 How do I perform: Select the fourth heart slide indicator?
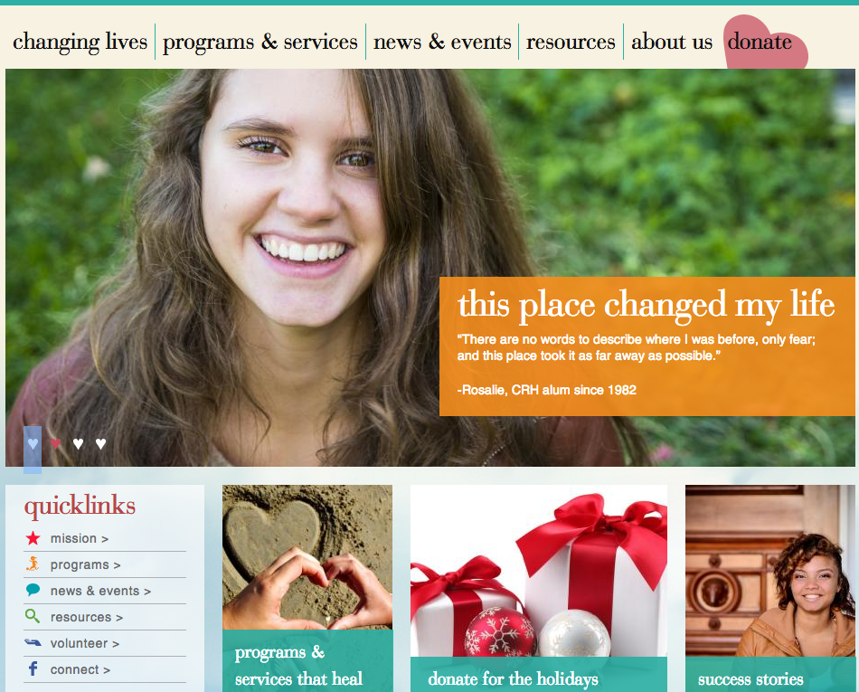coord(100,444)
